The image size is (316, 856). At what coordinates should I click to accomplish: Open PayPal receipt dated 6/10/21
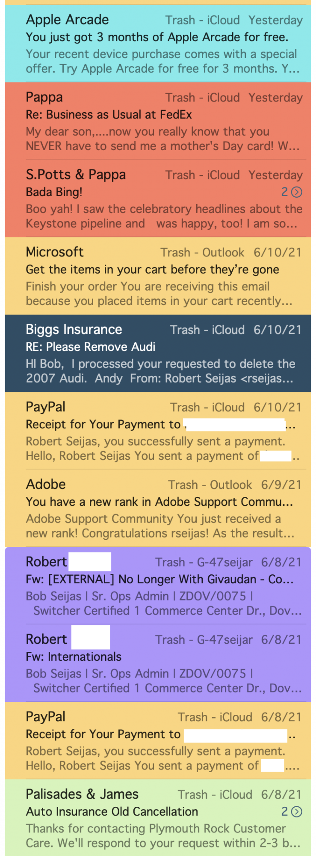tap(158, 431)
